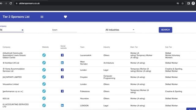
Task: Click the uktiersponsors.co.uk address bar
Action: pyautogui.click(x=29, y=3)
